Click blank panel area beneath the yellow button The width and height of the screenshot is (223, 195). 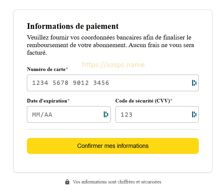coord(113,163)
